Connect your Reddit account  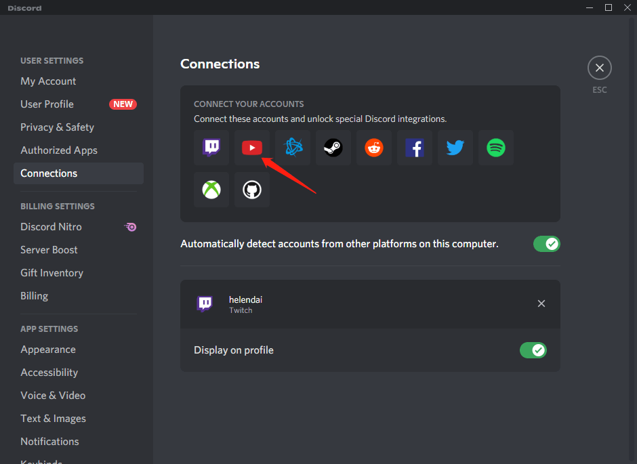(374, 148)
